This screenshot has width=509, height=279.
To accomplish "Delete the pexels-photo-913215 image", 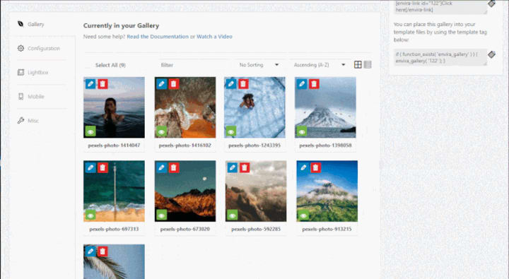I will (x=315, y=167).
